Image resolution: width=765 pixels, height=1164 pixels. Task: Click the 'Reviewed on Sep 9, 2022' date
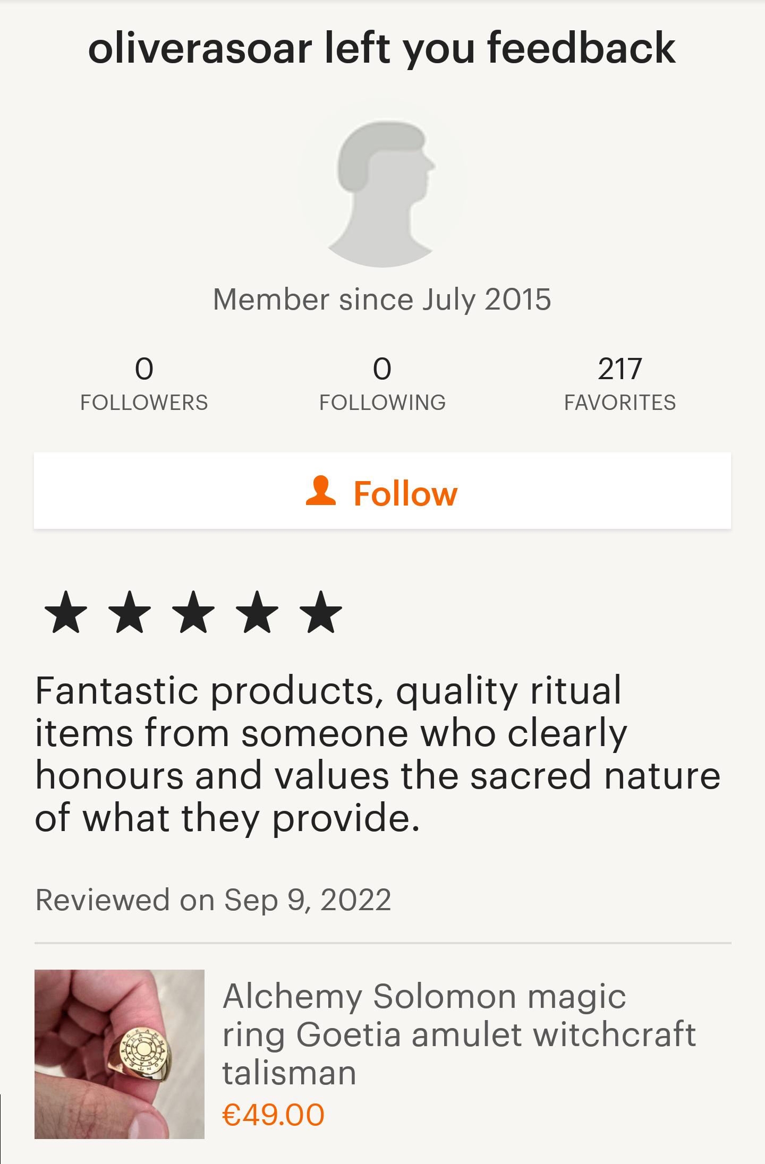click(214, 900)
